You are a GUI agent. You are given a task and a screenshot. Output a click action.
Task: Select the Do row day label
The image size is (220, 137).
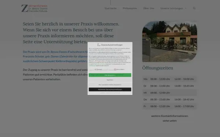pos(145,99)
